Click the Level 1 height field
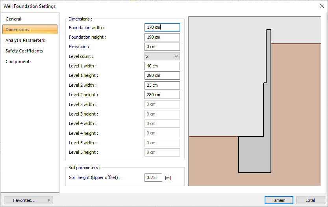Image resolution: width=328 pixels, height=207 pixels. pos(162,75)
